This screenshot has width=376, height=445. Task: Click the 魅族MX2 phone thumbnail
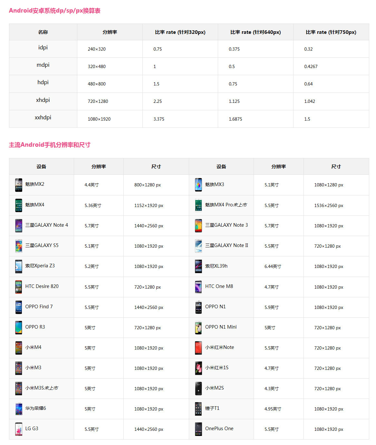click(x=19, y=185)
